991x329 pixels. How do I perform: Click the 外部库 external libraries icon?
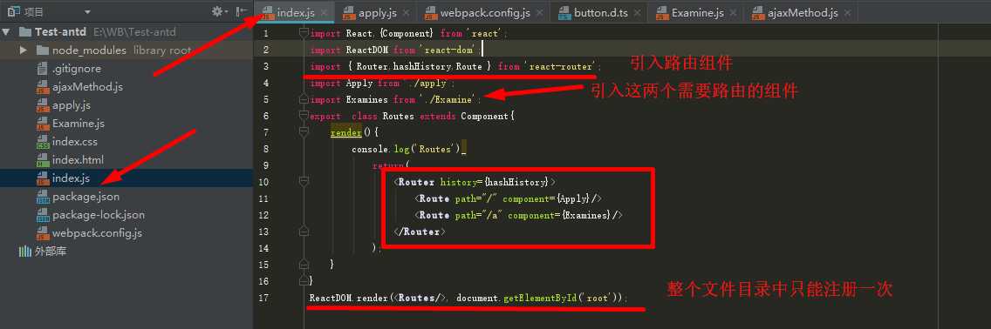click(24, 252)
